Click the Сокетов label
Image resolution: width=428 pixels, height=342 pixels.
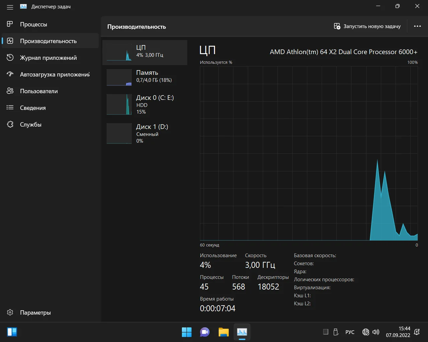coord(304,264)
